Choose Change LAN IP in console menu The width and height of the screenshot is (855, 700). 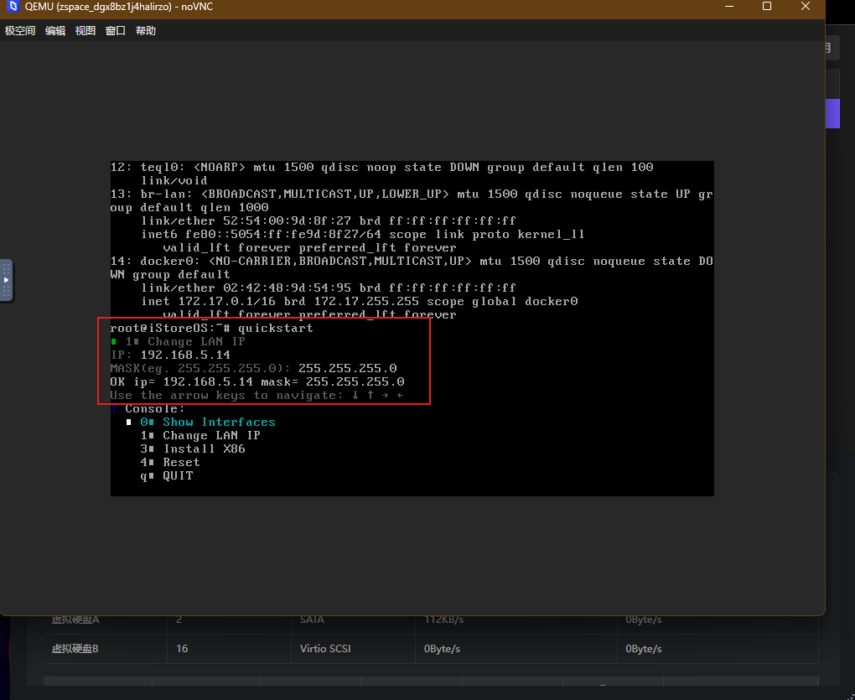click(x=211, y=435)
